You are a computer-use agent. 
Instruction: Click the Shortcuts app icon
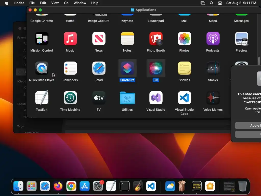127,68
